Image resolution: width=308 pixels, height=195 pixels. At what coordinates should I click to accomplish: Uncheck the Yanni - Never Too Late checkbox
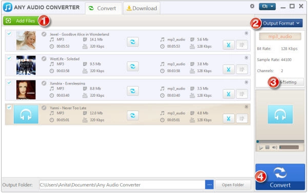(9, 107)
